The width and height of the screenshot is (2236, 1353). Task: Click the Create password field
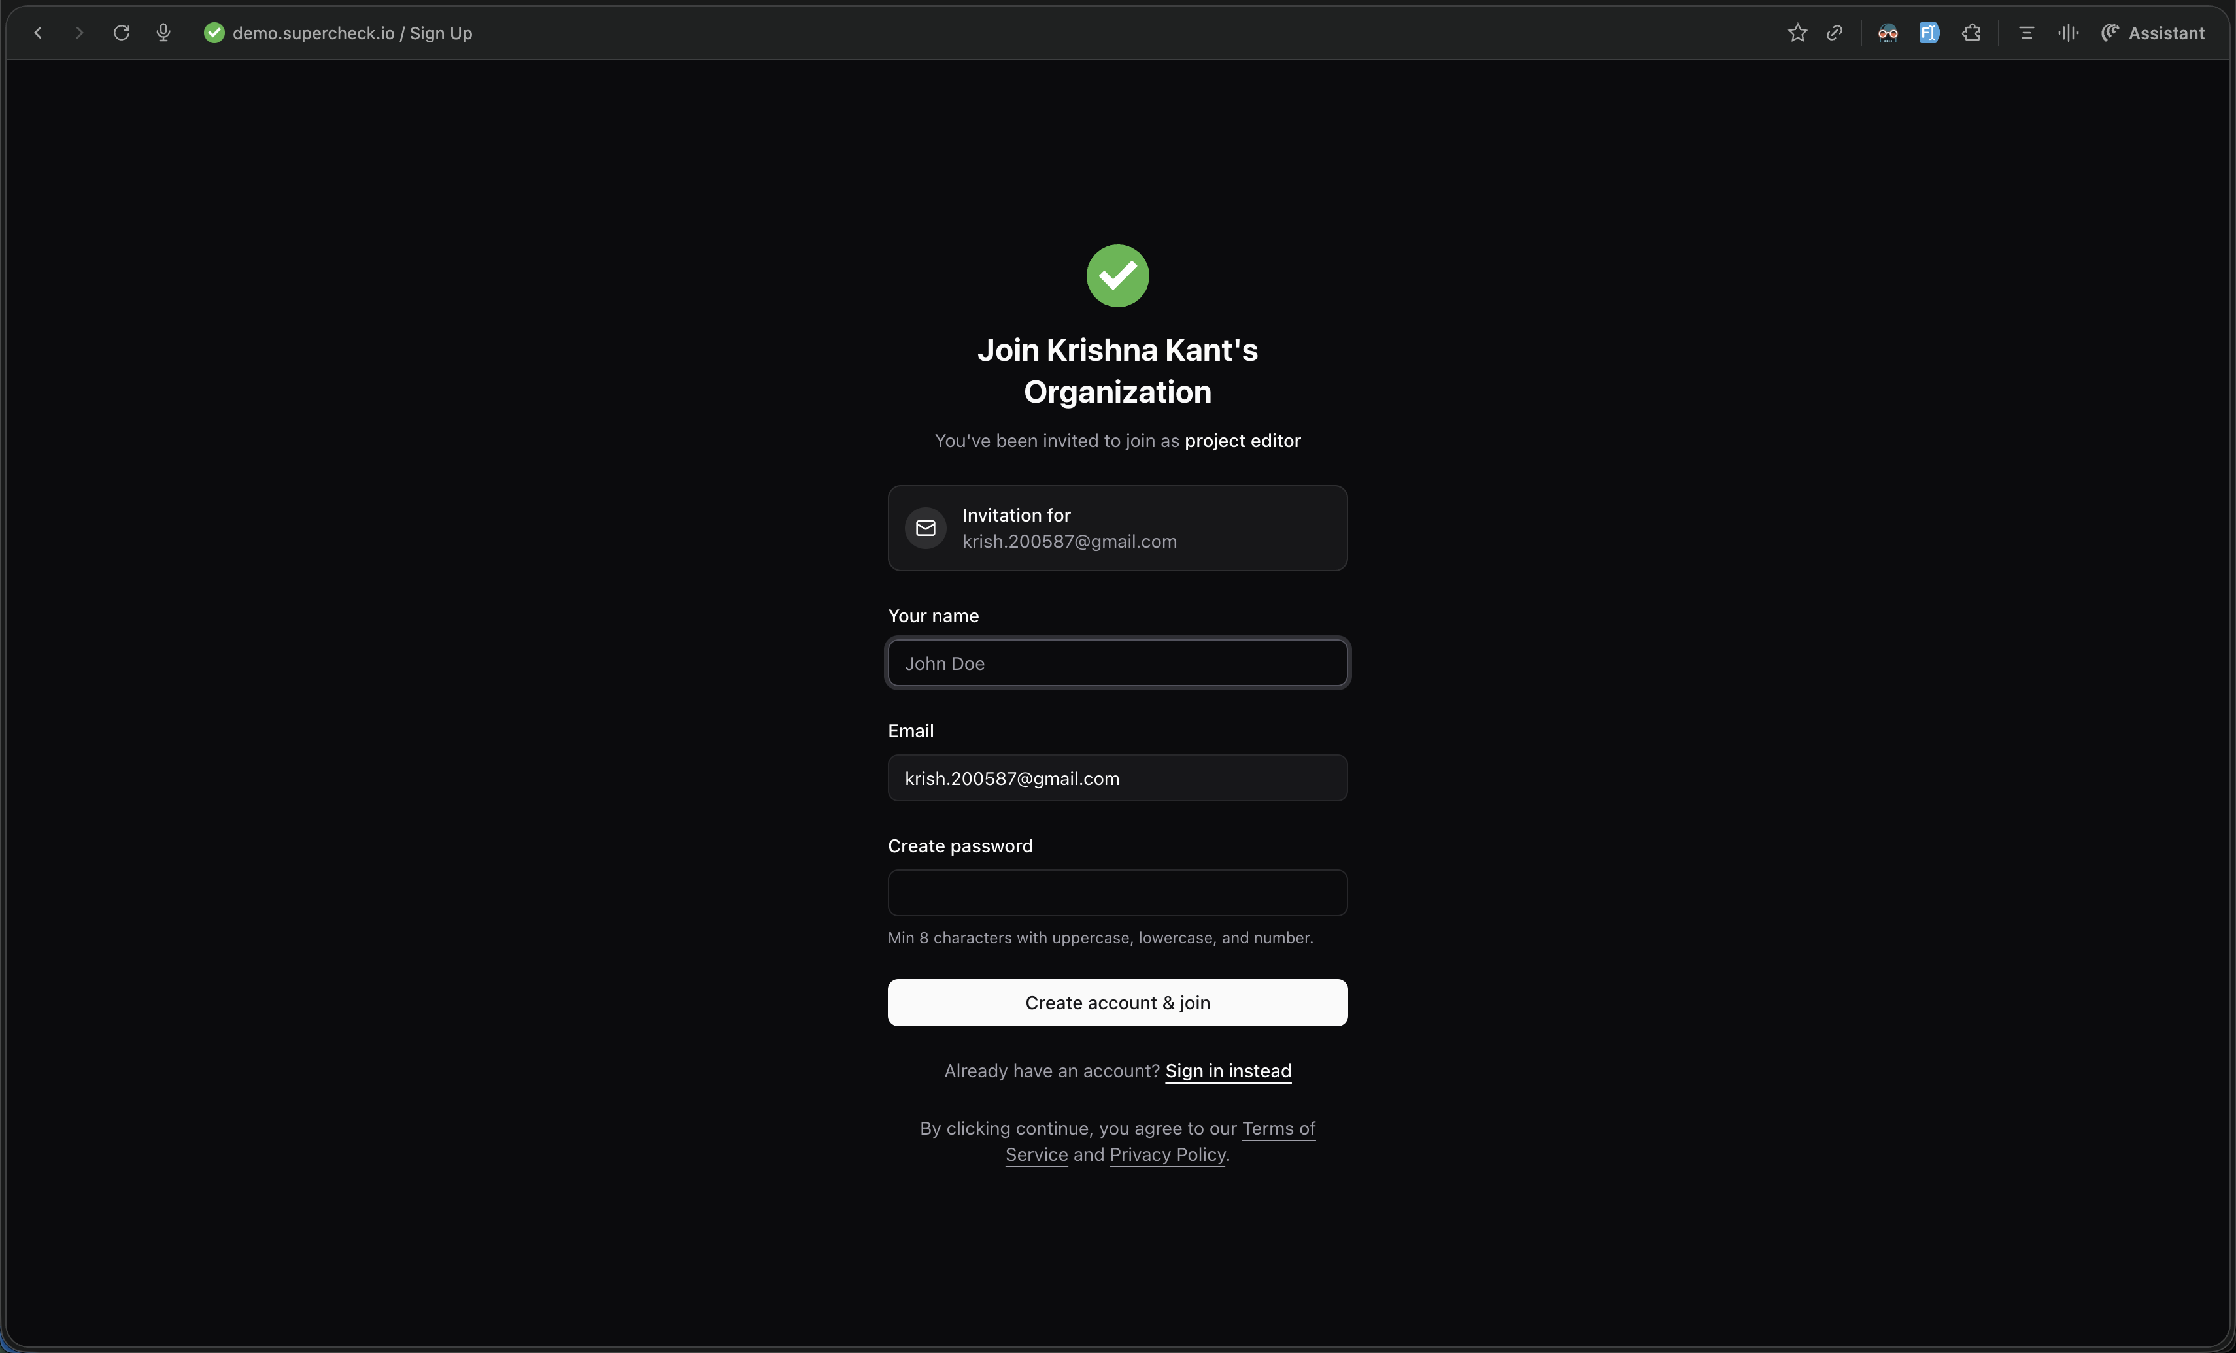1116,893
